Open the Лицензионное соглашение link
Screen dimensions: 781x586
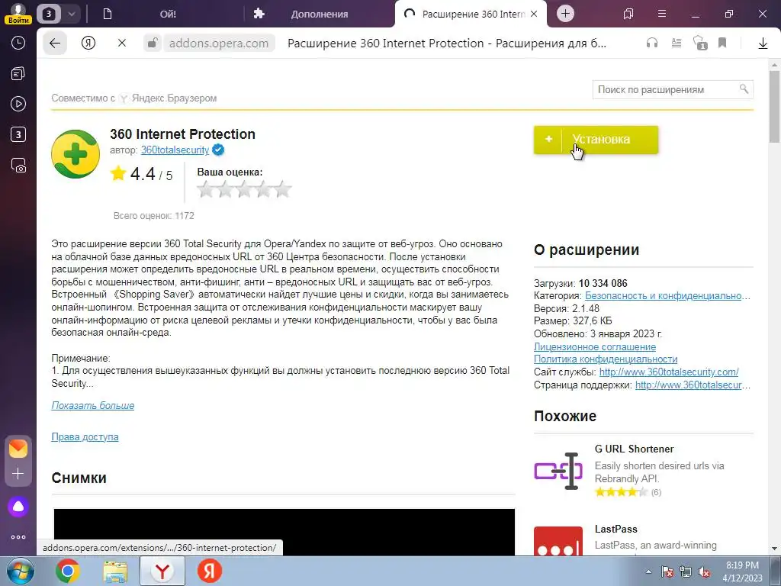pos(595,347)
